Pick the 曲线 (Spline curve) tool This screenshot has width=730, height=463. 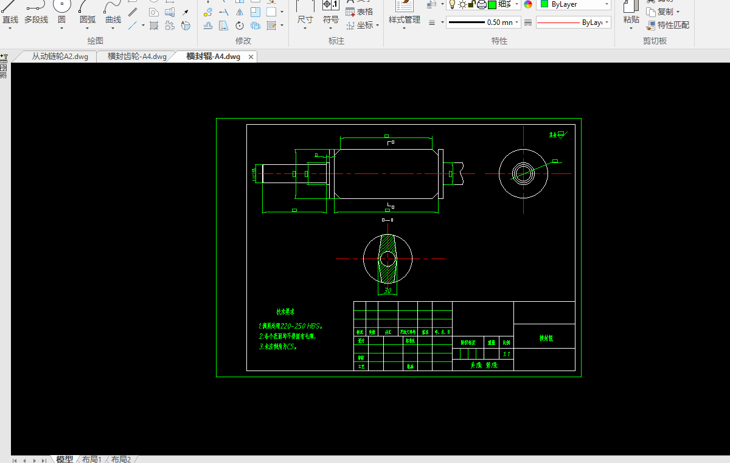tap(113, 13)
